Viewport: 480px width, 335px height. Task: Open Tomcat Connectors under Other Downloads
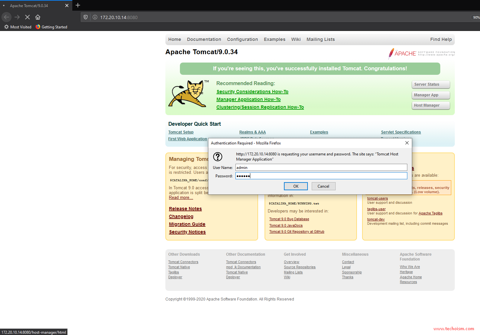coord(183,262)
